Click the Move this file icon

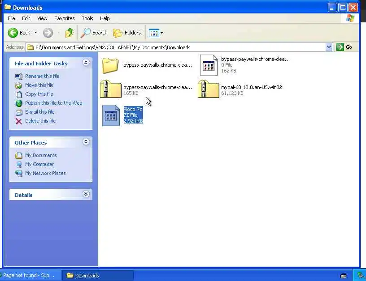click(19, 85)
